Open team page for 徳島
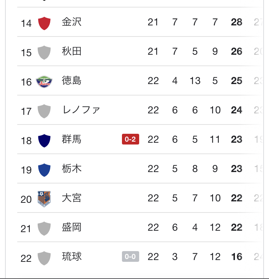 (72, 81)
